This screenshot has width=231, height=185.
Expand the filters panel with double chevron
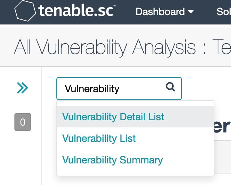22,87
